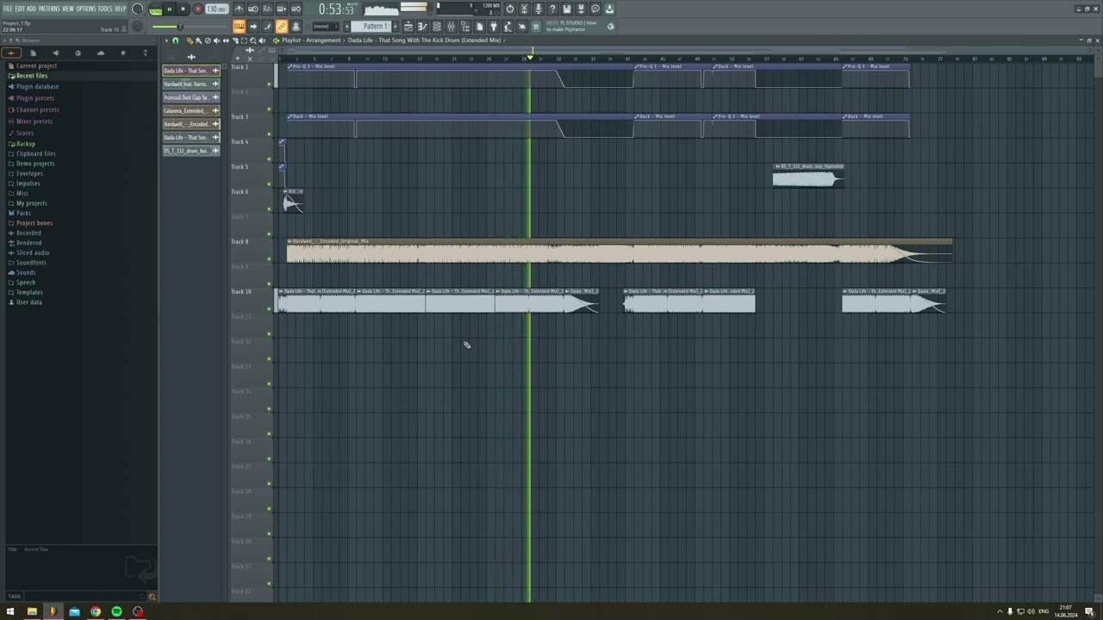Toggle the orange link icon in toolbar
Image resolution: width=1103 pixels, height=620 pixels.
click(x=281, y=27)
